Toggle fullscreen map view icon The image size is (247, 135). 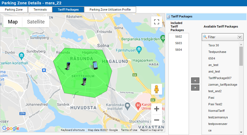pos(156,22)
